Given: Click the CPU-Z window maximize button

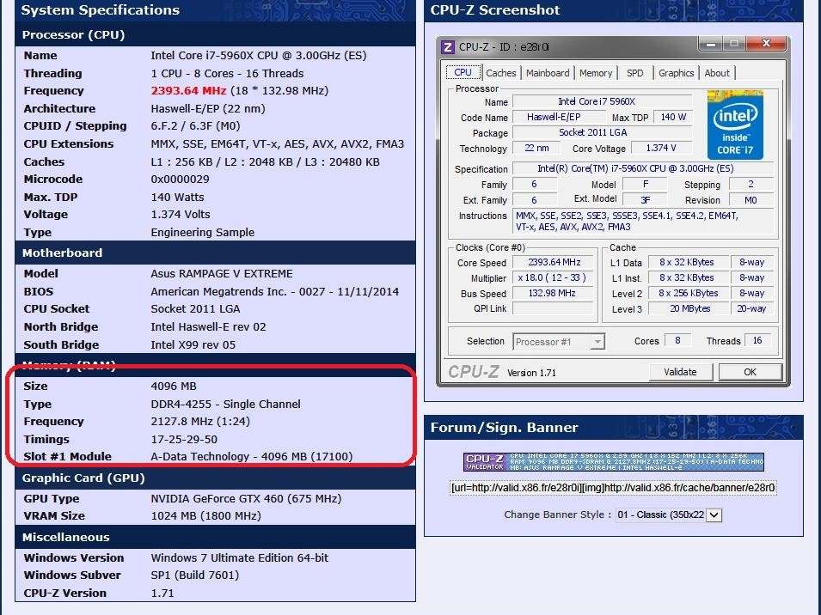Looking at the screenshot, I should click(733, 44).
